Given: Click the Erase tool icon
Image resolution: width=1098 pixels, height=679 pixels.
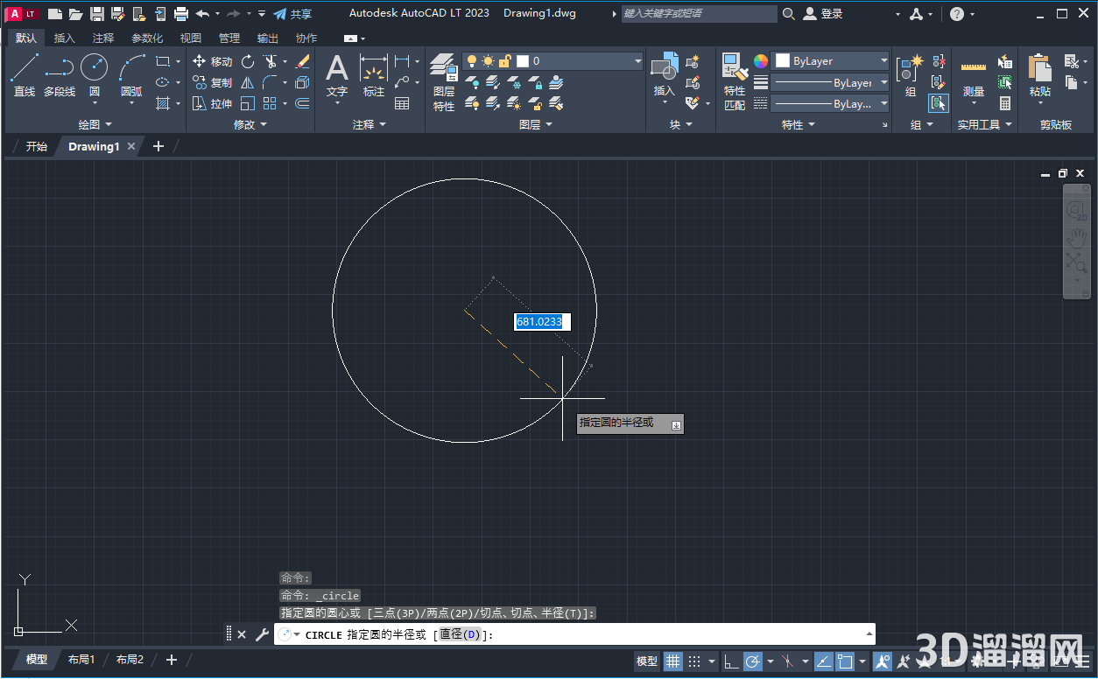Looking at the screenshot, I should 303,61.
